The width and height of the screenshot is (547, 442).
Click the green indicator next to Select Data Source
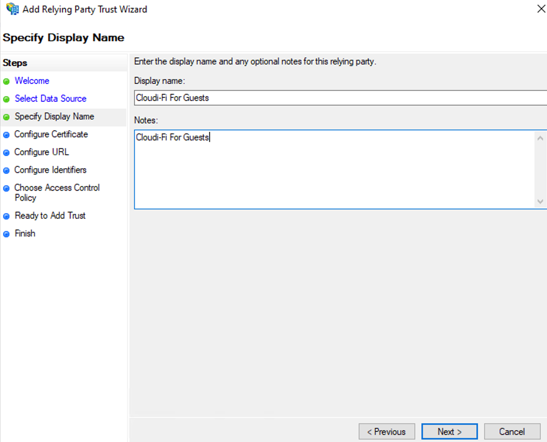click(x=7, y=99)
